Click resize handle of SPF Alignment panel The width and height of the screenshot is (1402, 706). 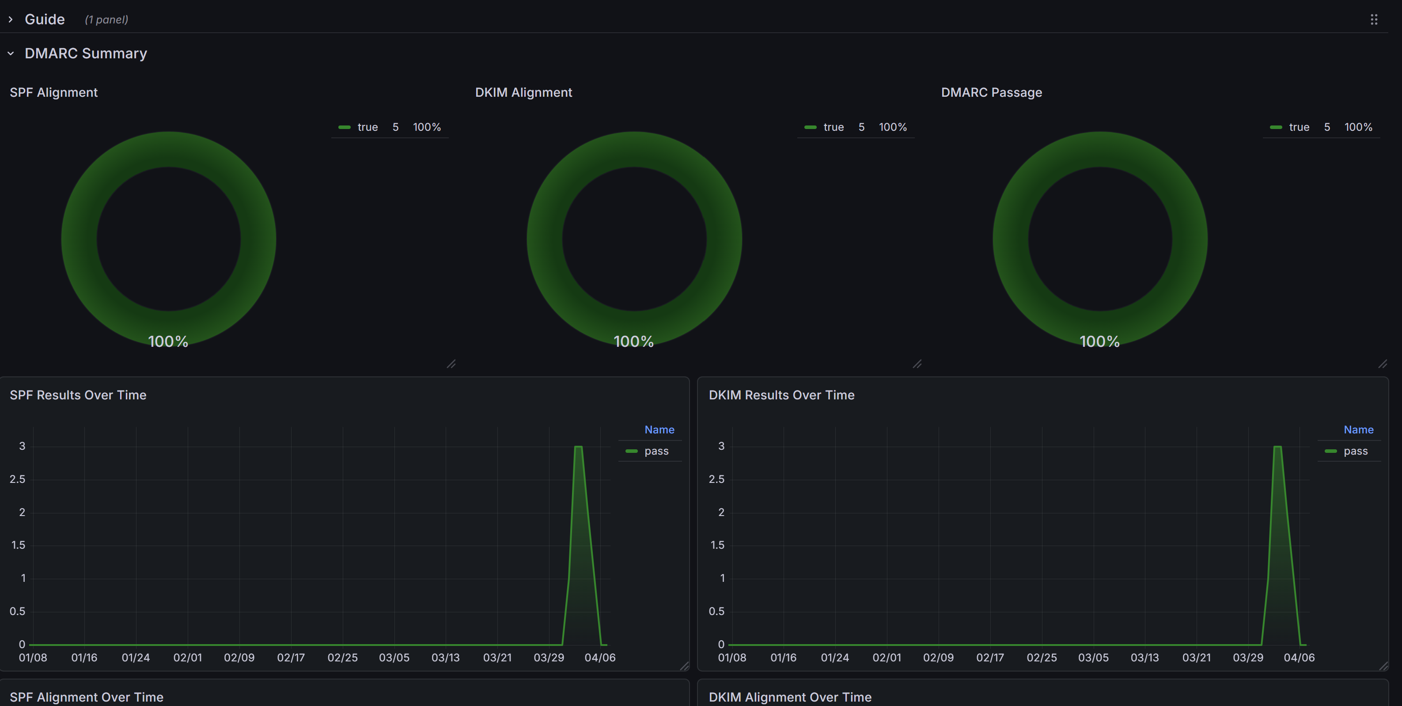click(x=451, y=364)
